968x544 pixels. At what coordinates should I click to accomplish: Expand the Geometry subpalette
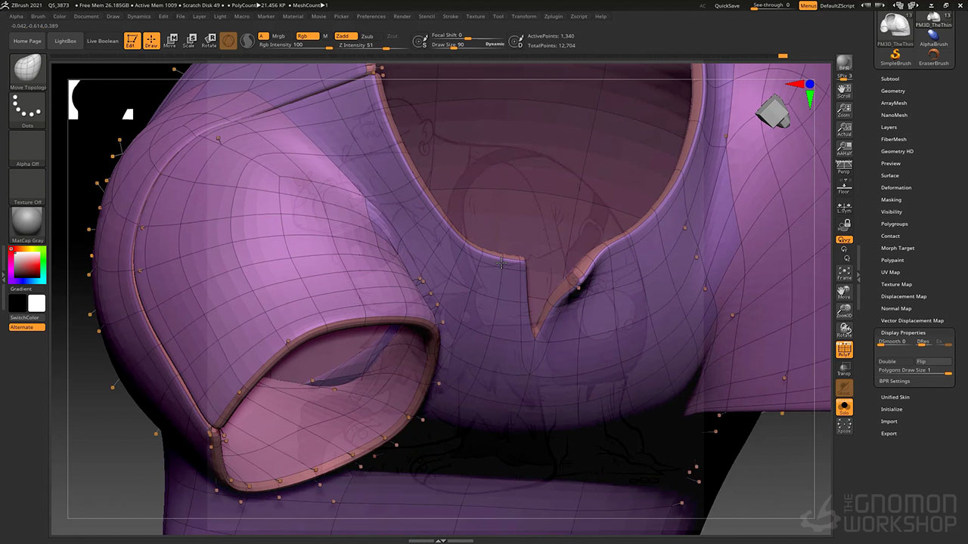[x=892, y=91]
